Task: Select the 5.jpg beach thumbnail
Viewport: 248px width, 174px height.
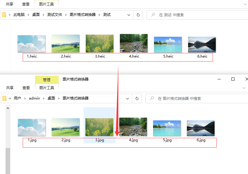Action: click(x=167, y=128)
